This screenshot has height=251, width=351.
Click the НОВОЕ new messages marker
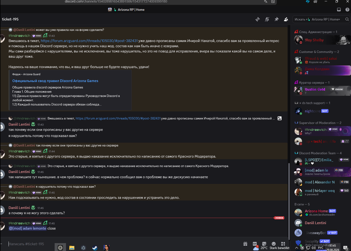(x=279, y=218)
